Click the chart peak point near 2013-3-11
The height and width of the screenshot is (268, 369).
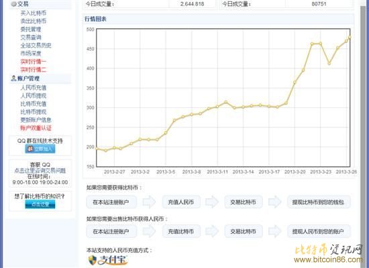click(x=226, y=103)
